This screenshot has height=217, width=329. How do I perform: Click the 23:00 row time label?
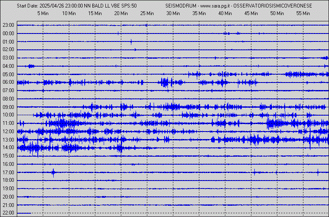pyautogui.click(x=8, y=25)
